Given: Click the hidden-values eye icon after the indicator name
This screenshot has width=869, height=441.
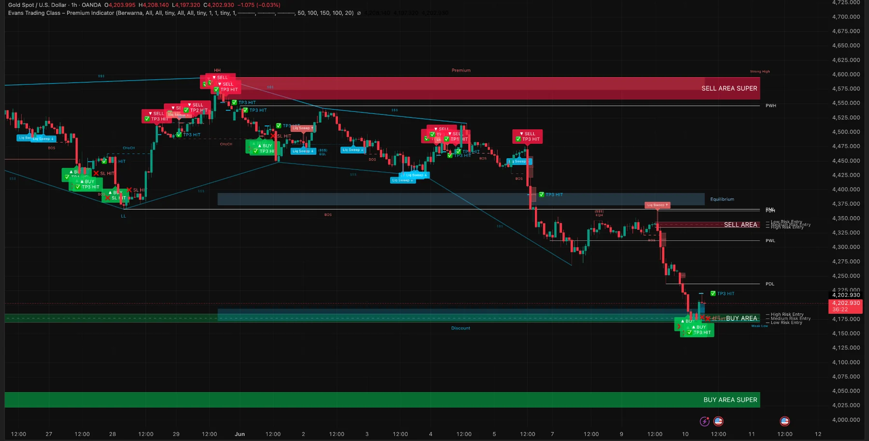Looking at the screenshot, I should pos(359,13).
